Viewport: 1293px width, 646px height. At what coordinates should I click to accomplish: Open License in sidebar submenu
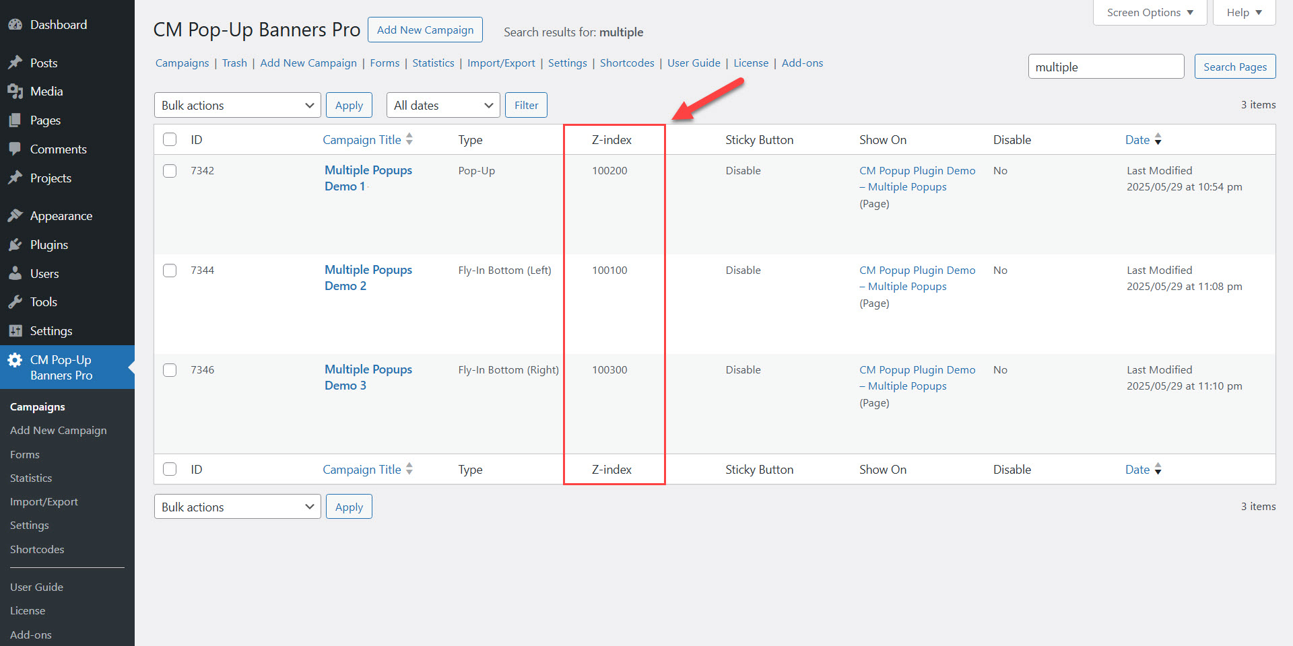28,611
